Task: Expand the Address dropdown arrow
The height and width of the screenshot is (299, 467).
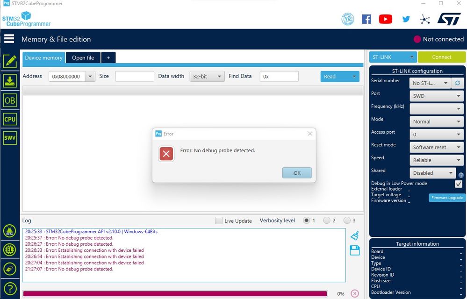Action: point(90,77)
